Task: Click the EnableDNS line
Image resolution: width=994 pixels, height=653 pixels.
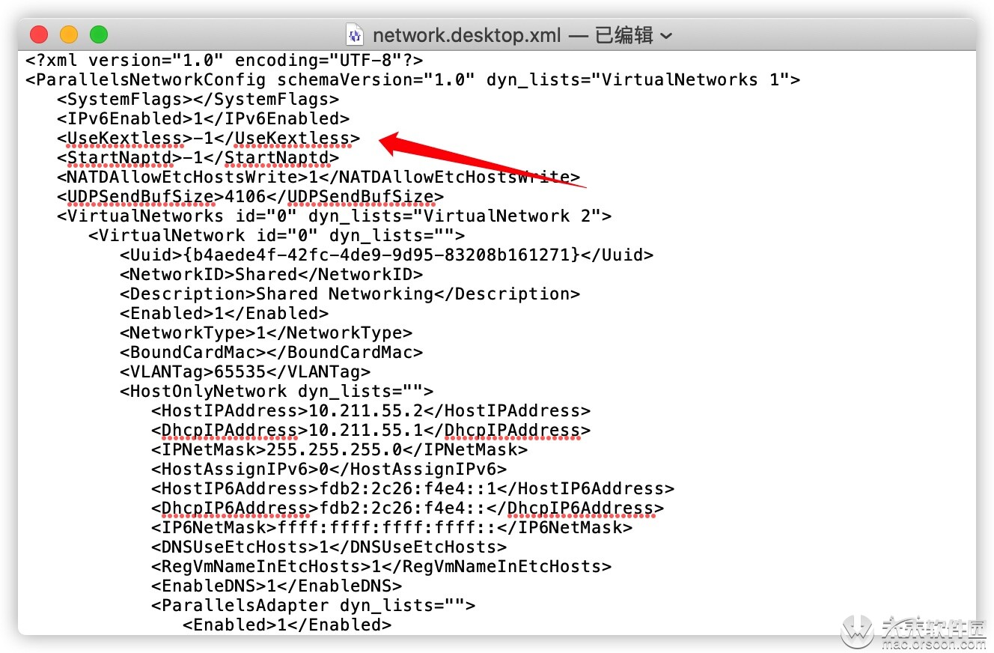Action: pyautogui.click(x=276, y=586)
